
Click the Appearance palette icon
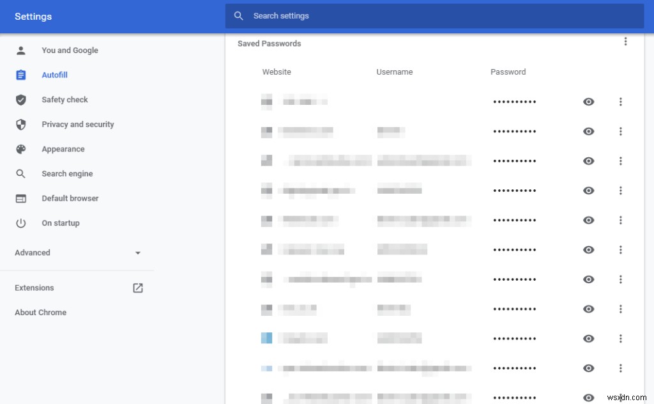(x=21, y=149)
